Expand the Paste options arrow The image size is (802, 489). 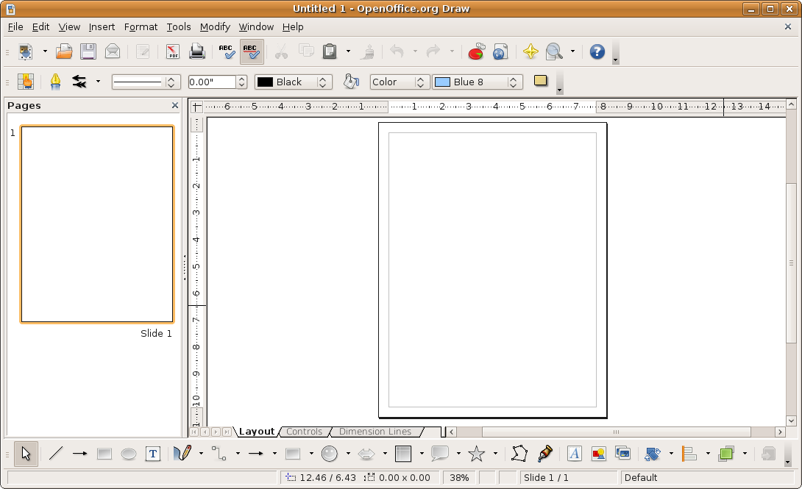[x=348, y=51]
